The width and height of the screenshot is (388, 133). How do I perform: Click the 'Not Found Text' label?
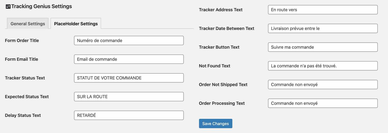coord(214,66)
